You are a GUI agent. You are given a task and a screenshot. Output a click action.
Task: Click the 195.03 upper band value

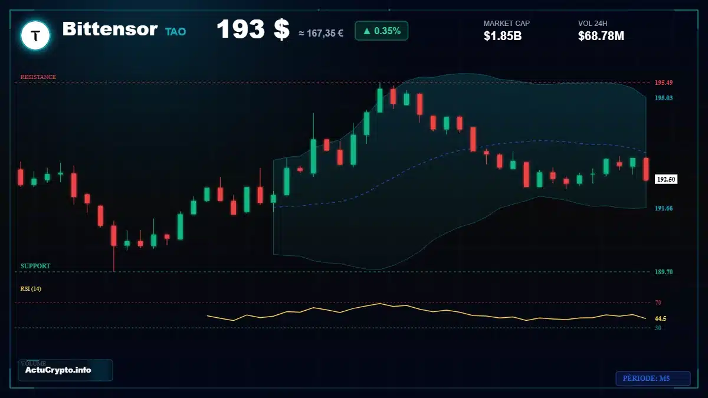point(664,98)
